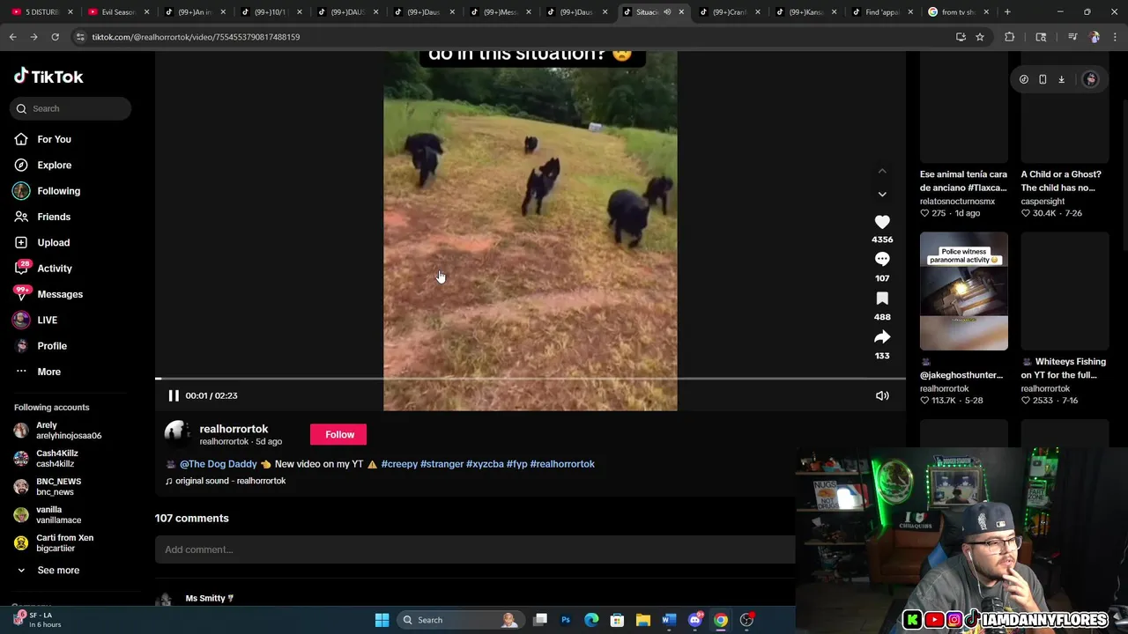The width and height of the screenshot is (1128, 634).
Task: Switch to the 'Find appal' tab
Action: (x=883, y=12)
